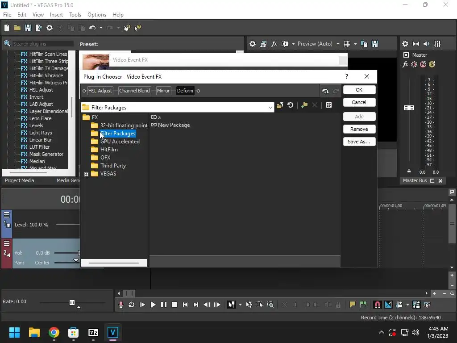Click the Render As icon in the main toolbar
This screenshot has width=457, height=343.
point(38,28)
